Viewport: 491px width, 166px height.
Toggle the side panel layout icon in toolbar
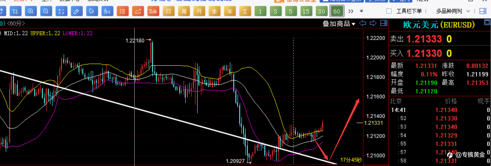pyautogui.click(x=483, y=11)
